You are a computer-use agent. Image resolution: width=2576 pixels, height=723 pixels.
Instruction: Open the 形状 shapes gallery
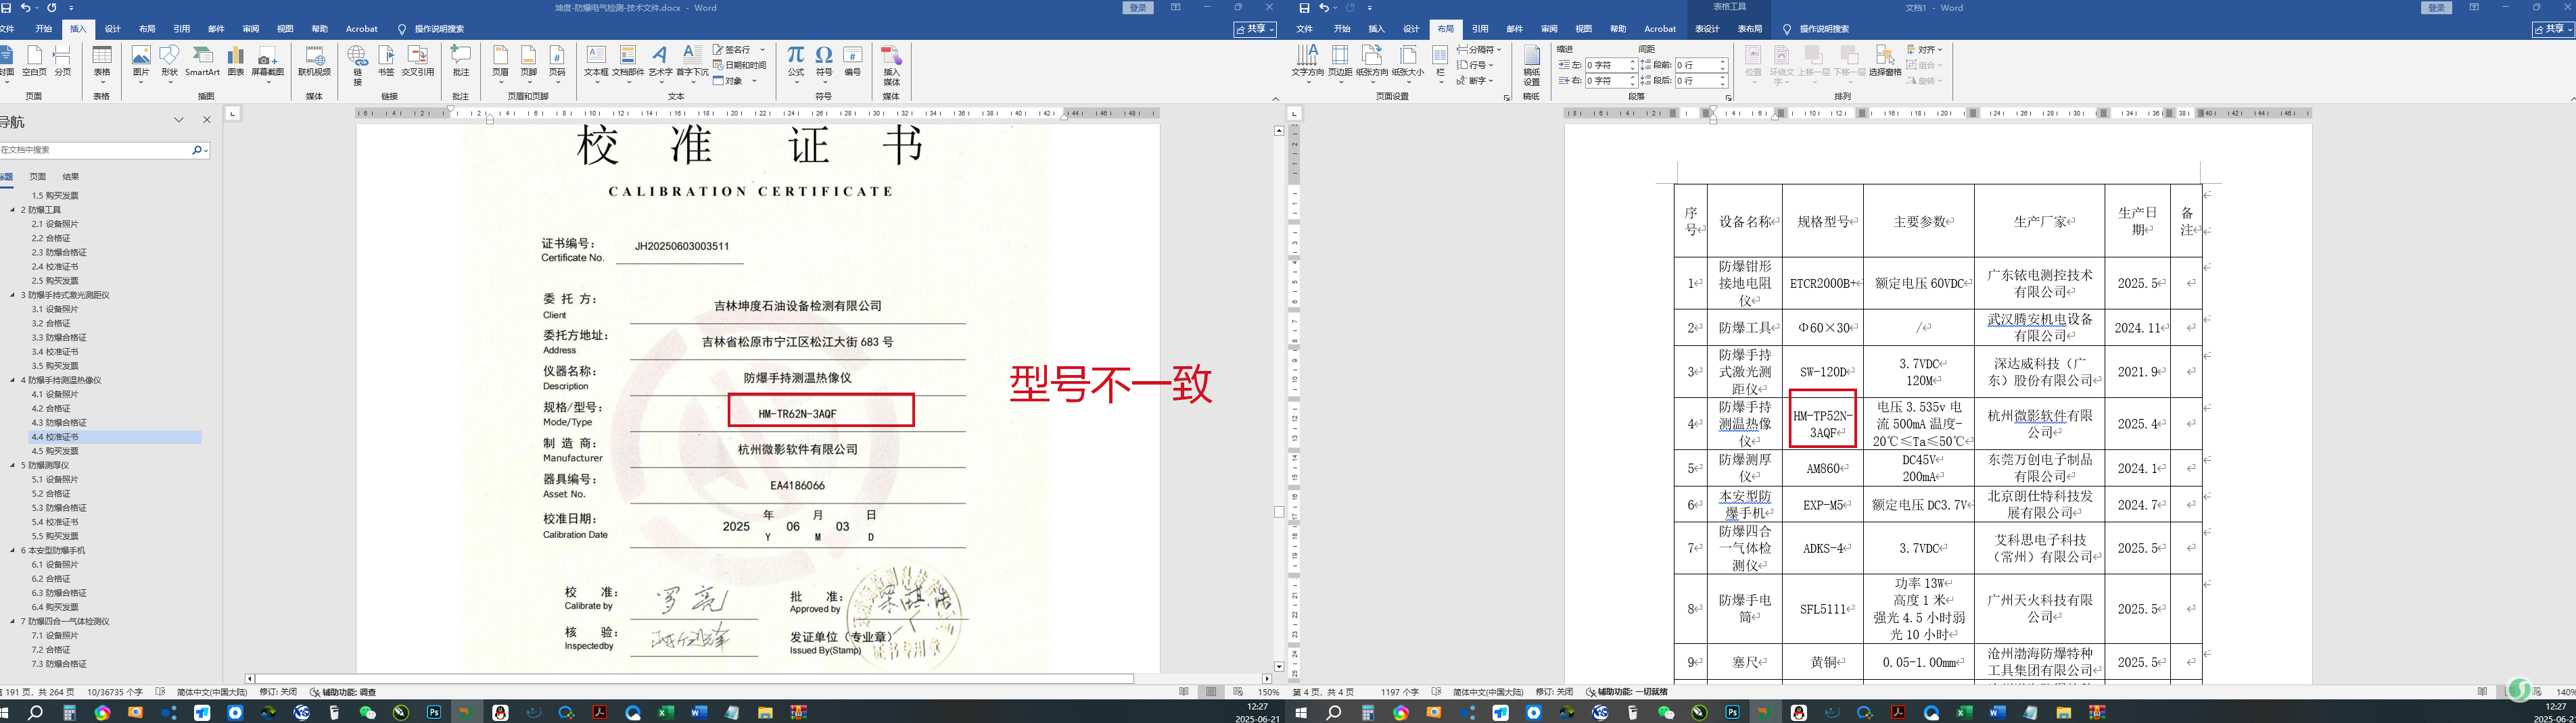(169, 63)
